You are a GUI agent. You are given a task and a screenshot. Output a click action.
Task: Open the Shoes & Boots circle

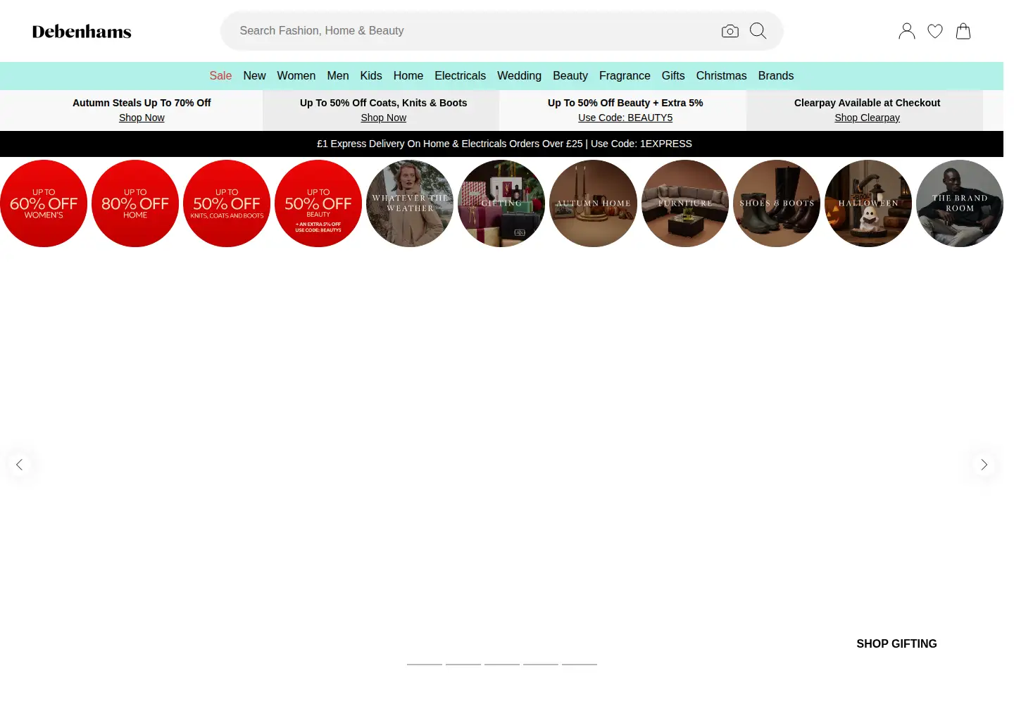click(x=777, y=203)
